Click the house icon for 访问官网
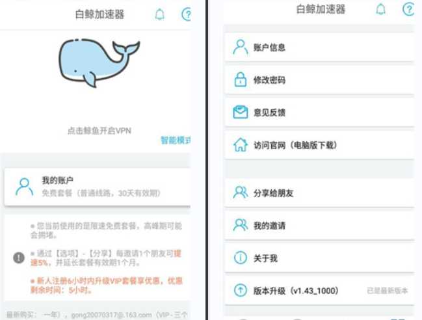 pyautogui.click(x=241, y=145)
